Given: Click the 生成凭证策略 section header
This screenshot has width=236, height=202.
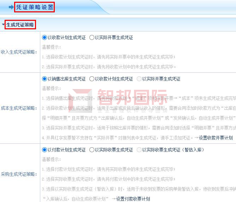Looking at the screenshot, I should click(x=20, y=25).
